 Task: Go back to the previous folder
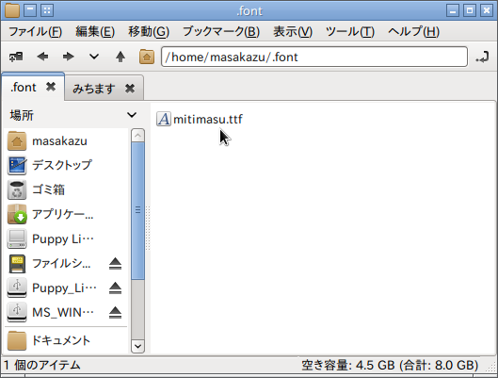click(x=42, y=57)
